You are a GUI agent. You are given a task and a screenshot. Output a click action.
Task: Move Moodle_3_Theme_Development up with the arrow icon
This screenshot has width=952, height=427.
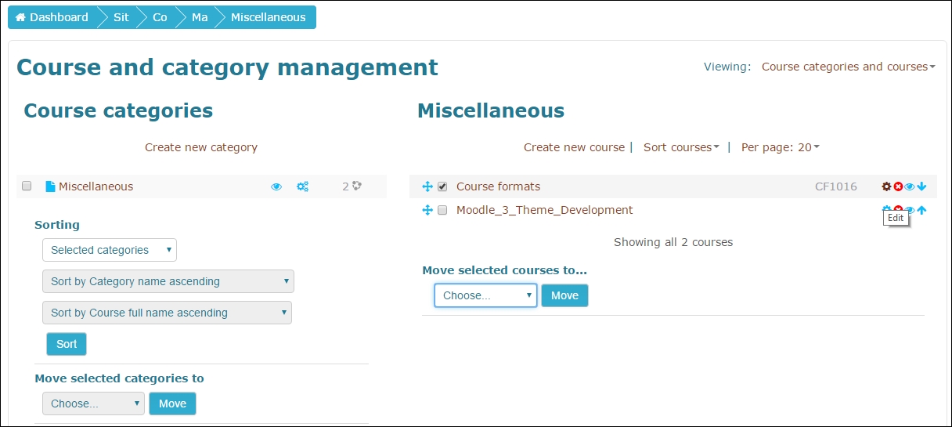(x=921, y=210)
